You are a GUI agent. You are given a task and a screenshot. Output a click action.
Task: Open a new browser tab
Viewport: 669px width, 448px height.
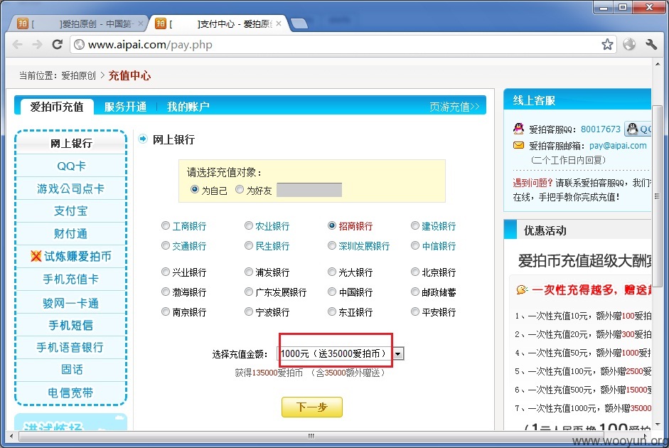[299, 23]
